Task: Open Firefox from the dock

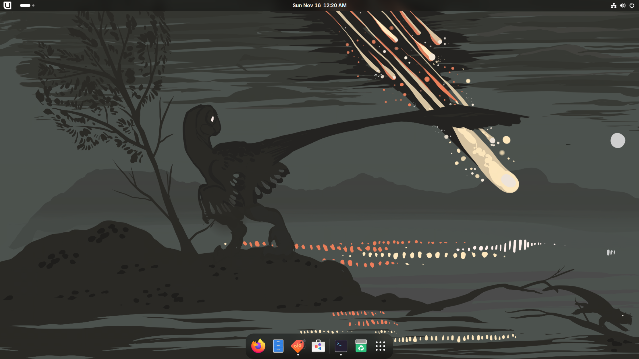Action: click(x=258, y=346)
